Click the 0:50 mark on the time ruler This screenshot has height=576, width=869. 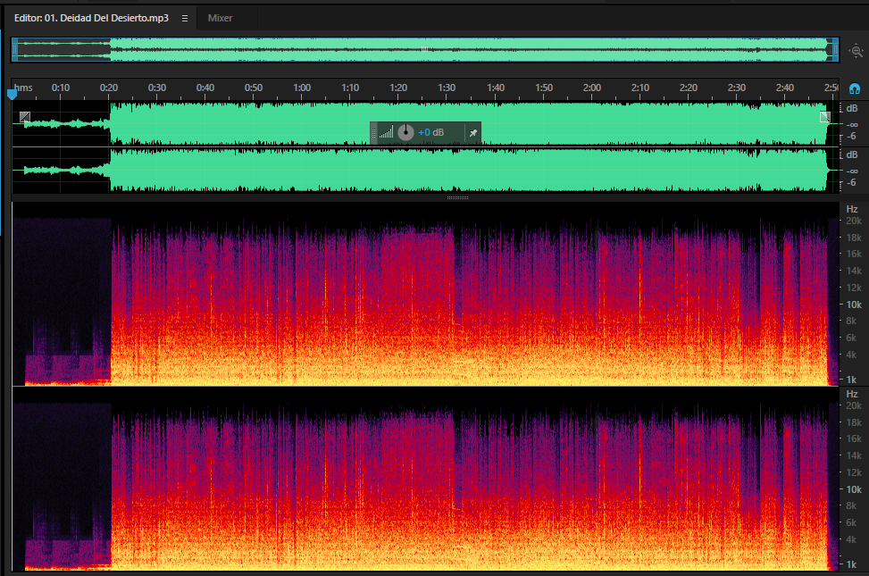(254, 88)
